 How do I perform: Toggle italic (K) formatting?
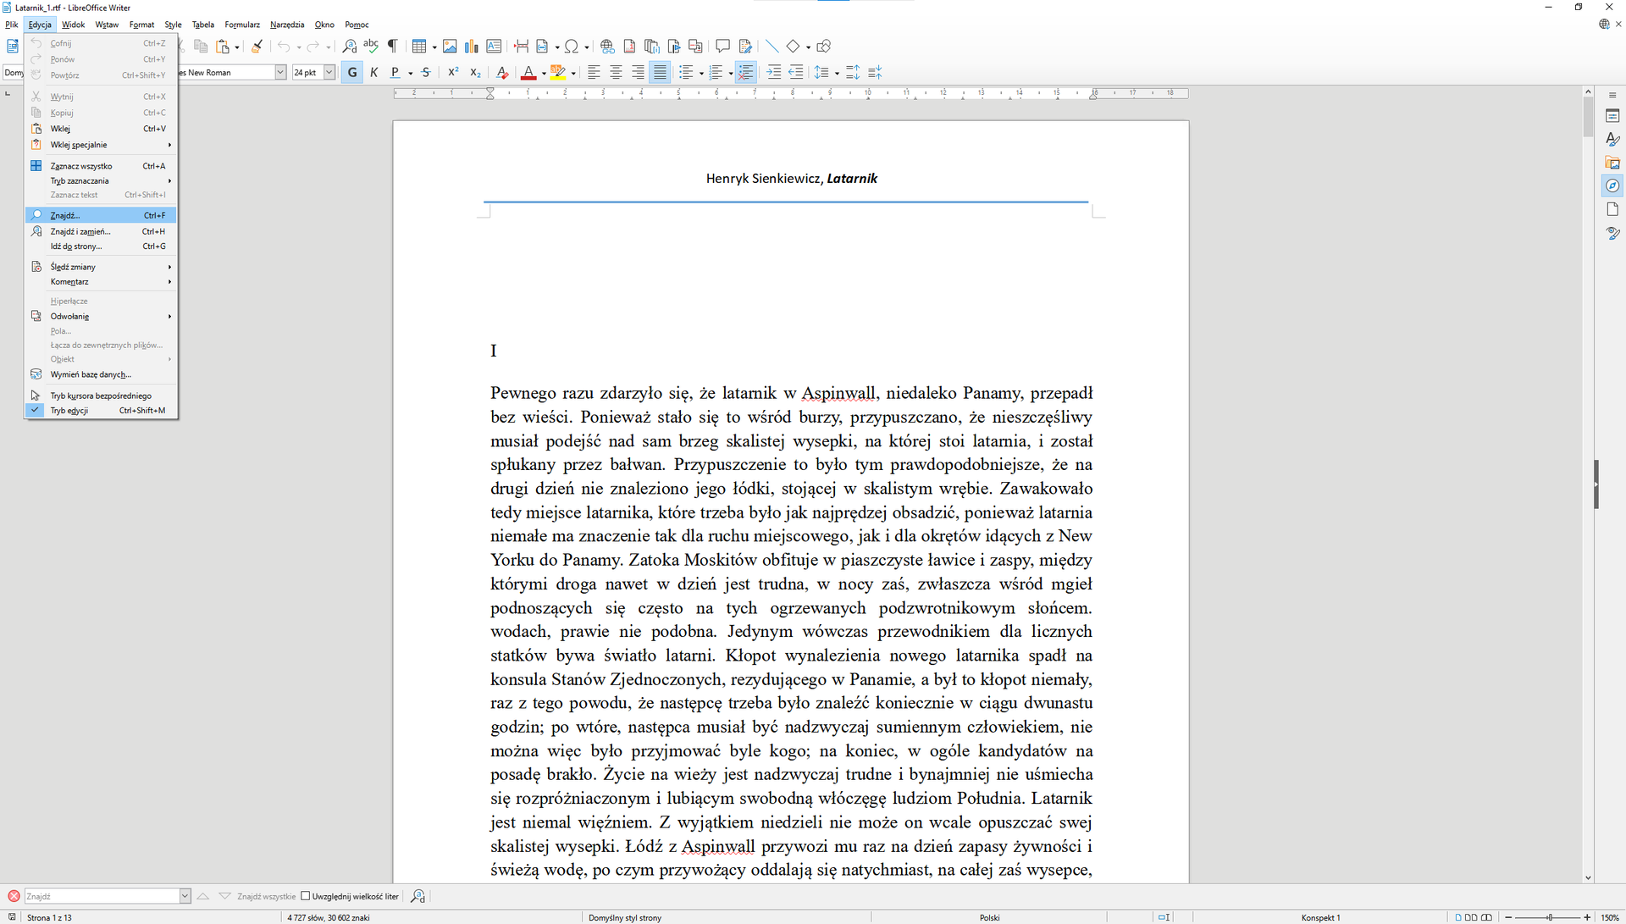[374, 73]
